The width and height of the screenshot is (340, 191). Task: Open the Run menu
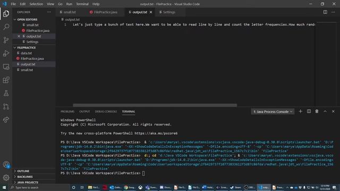[x=69, y=4]
